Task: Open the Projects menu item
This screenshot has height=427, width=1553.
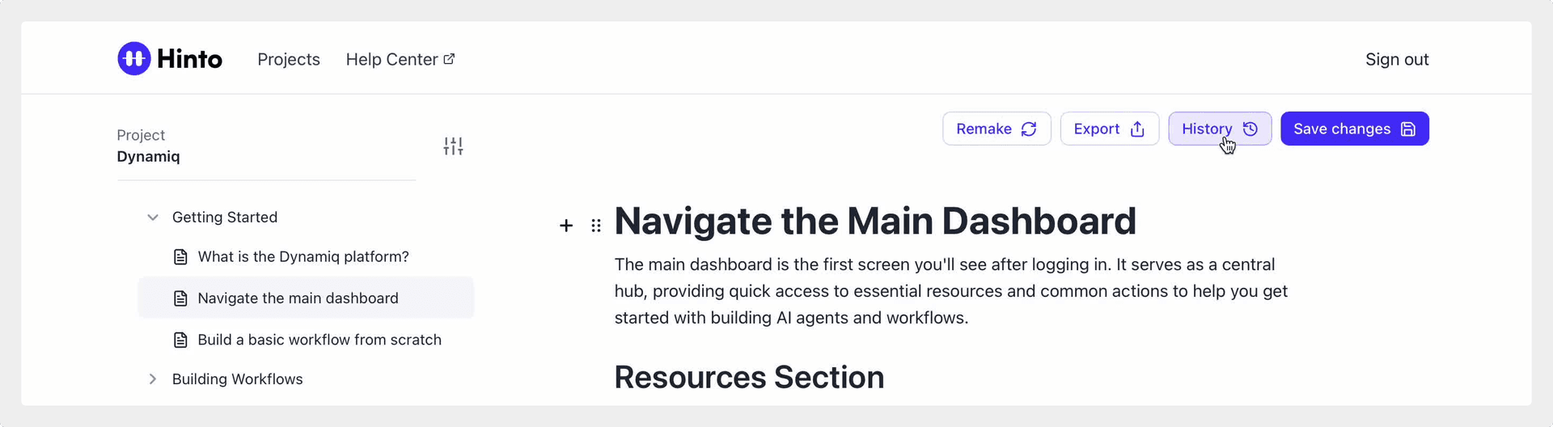Action: 289,60
